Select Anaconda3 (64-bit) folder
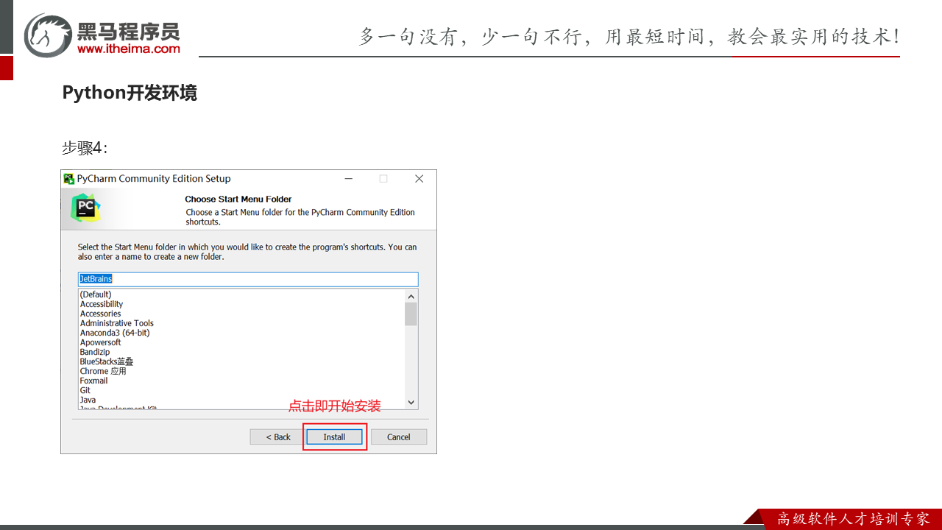Screen dimensions: 942x530 point(114,333)
